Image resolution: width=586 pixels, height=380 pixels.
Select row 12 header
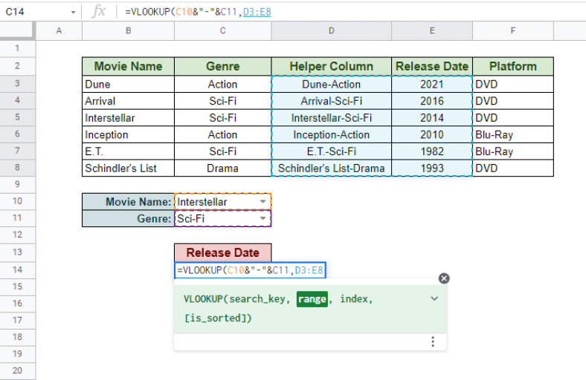[17, 235]
